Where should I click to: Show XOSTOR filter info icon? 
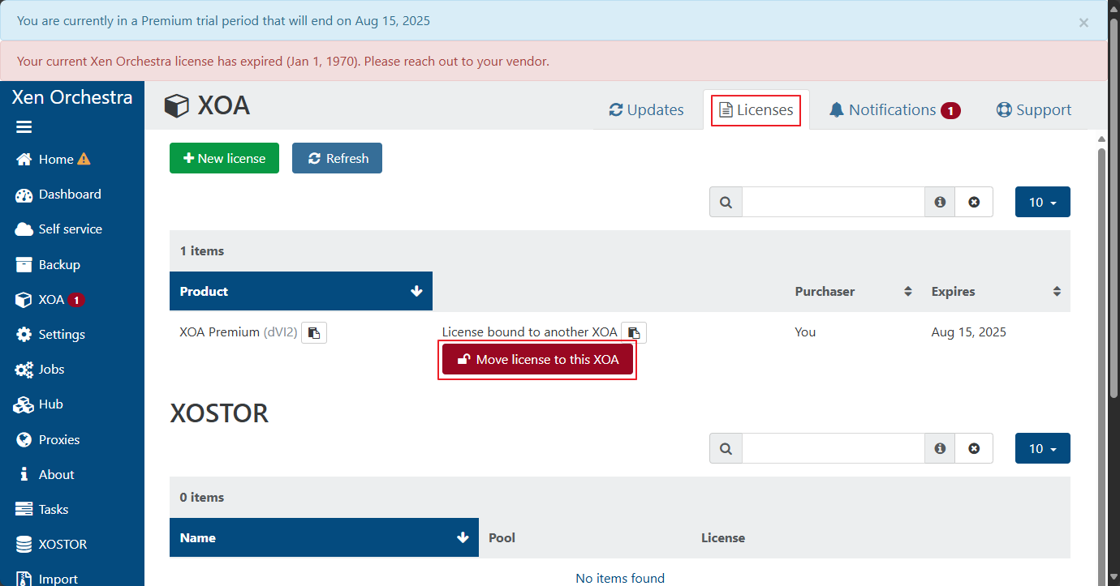tap(940, 448)
